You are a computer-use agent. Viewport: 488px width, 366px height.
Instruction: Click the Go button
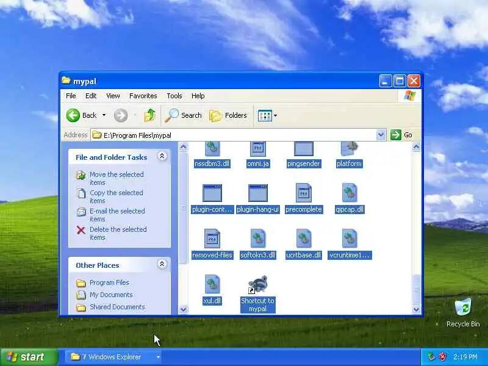401,135
